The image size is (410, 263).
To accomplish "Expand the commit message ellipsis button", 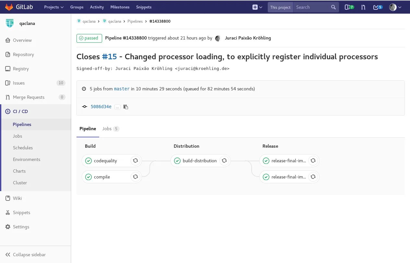I will [117, 107].
